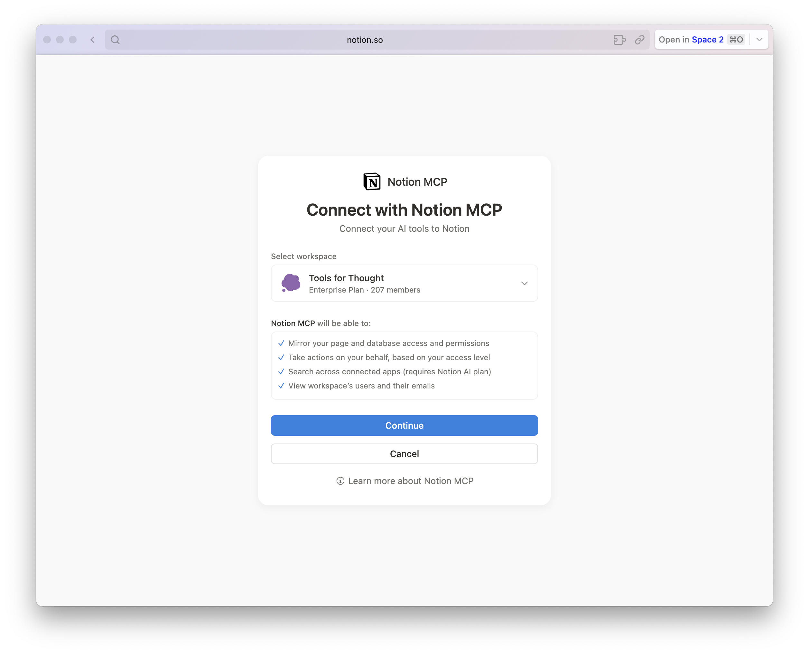Click the chevron inside the Tools for Thought selector
The width and height of the screenshot is (809, 654).
[524, 283]
